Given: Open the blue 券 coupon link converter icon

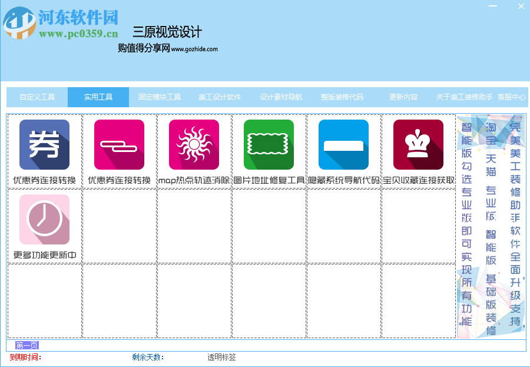Looking at the screenshot, I should [44, 144].
